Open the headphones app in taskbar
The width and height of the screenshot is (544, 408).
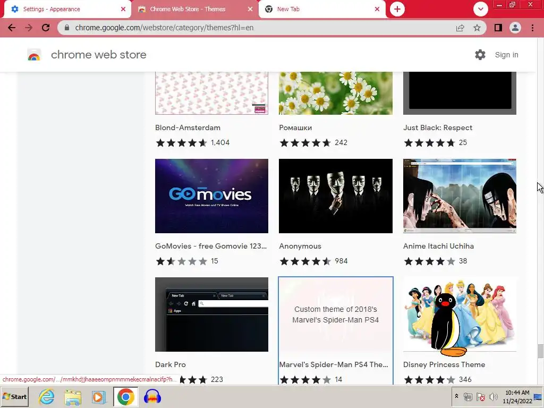tap(152, 397)
